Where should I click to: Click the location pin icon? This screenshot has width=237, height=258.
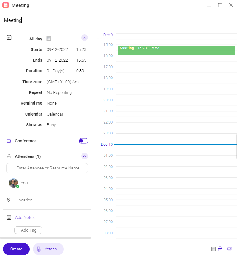pyautogui.click(x=9, y=200)
